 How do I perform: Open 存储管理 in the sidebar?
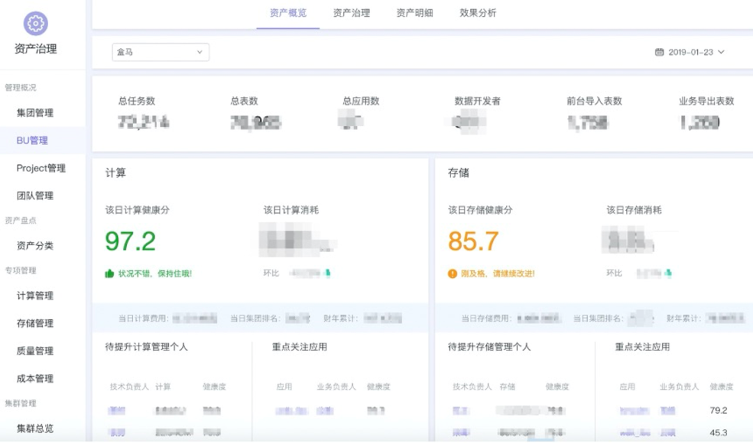[35, 323]
